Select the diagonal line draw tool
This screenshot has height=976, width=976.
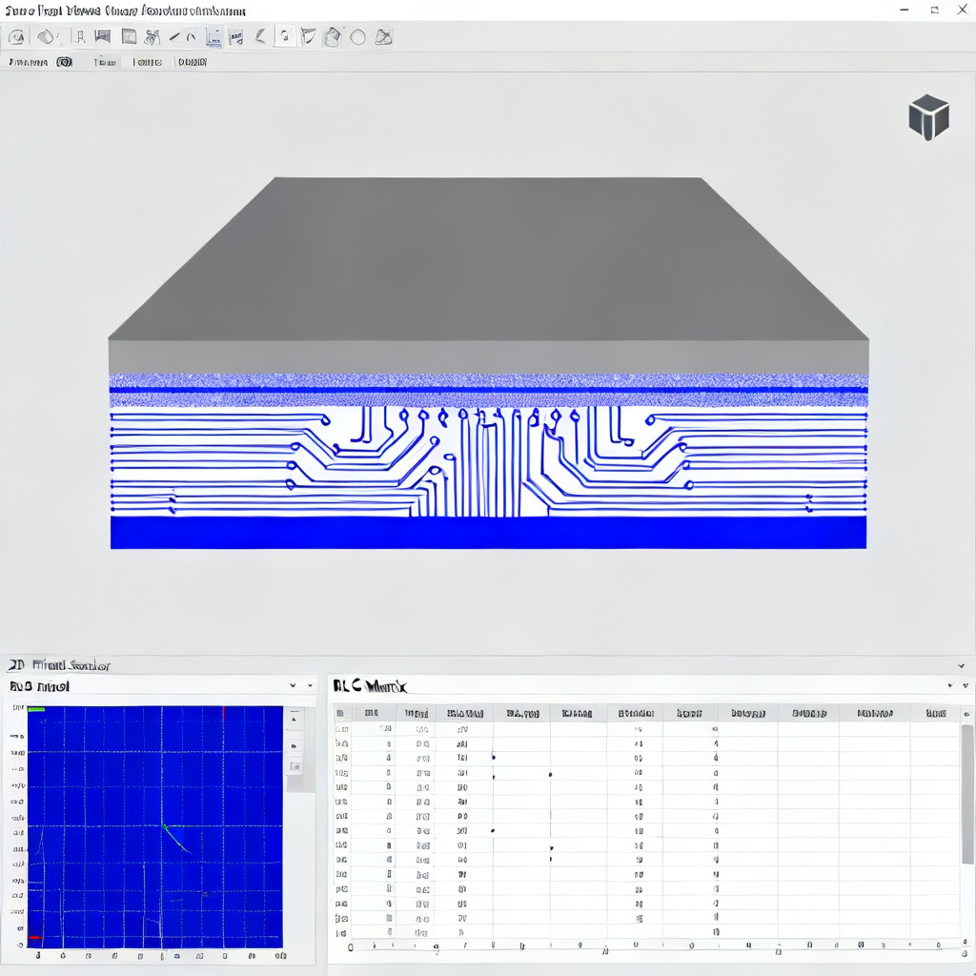tap(174, 37)
